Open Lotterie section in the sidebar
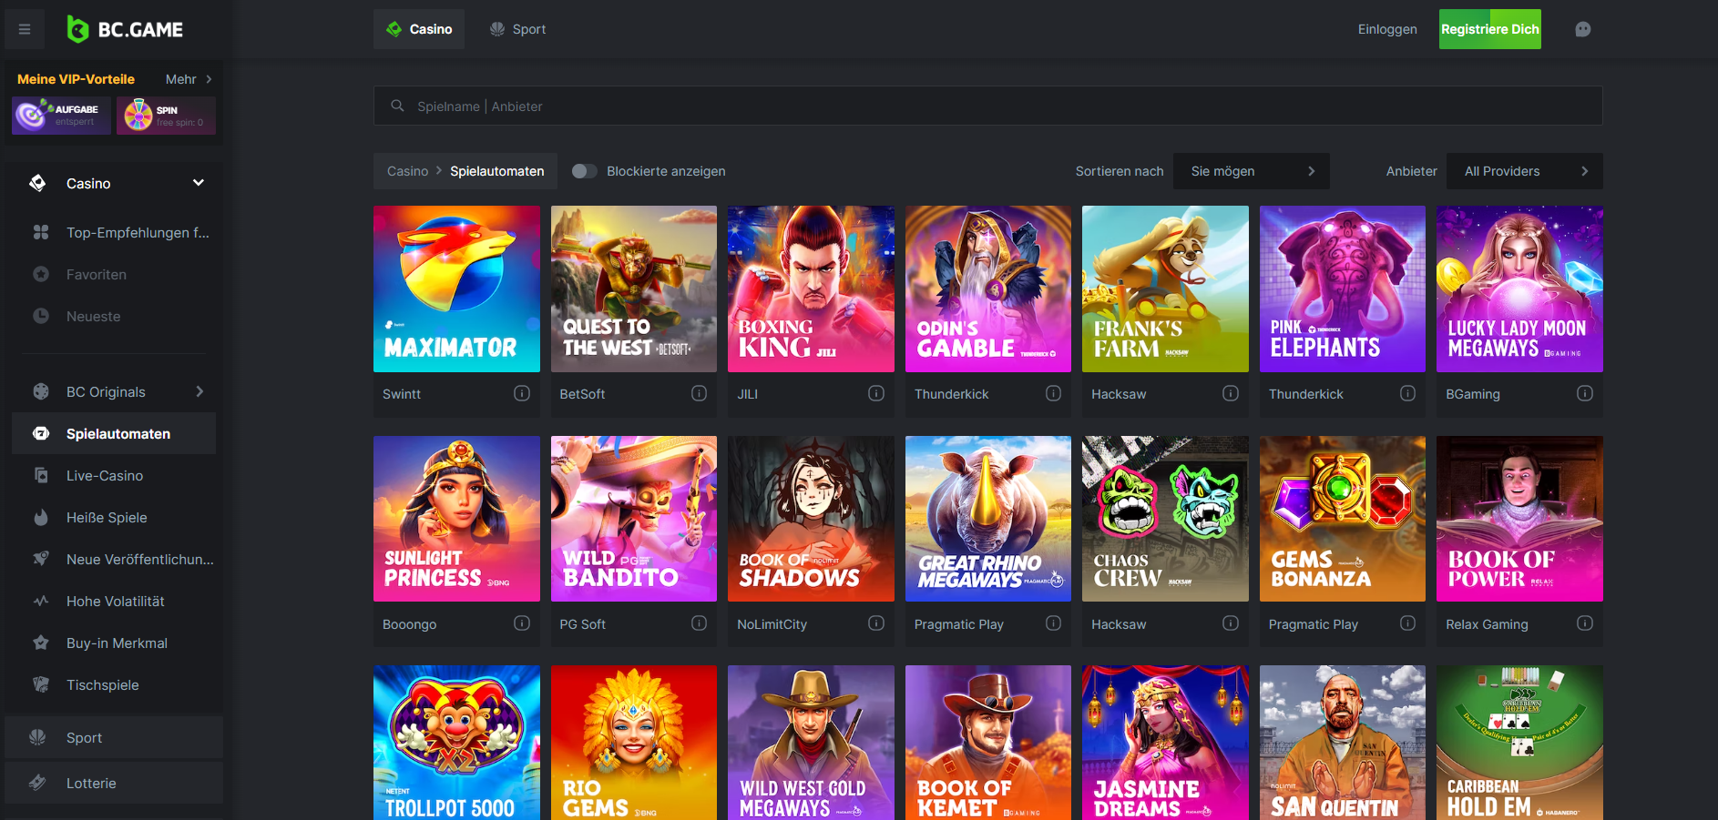This screenshot has height=820, width=1718. [x=114, y=783]
